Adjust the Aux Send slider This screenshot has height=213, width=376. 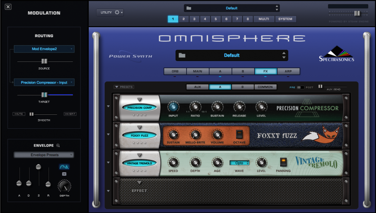coord(320,86)
